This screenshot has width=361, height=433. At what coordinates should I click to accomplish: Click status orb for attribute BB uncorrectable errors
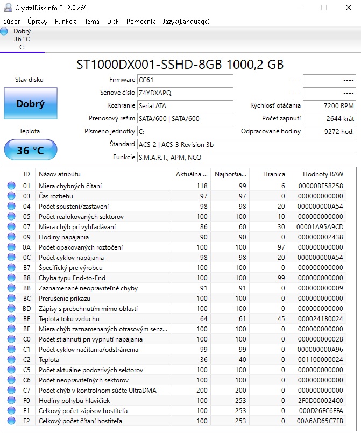(x=11, y=288)
